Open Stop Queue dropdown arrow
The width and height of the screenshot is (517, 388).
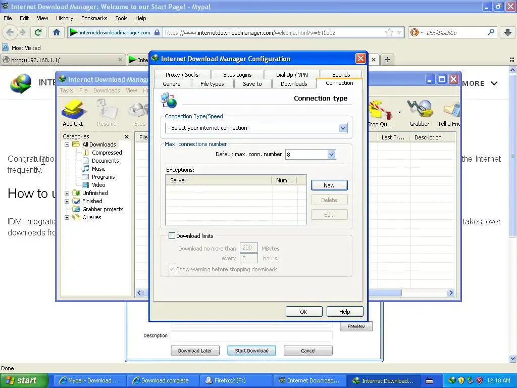coord(399,113)
